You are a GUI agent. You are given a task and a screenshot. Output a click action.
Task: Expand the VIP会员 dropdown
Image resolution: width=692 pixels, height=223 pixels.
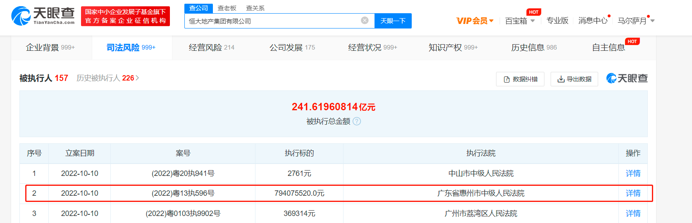tap(475, 21)
